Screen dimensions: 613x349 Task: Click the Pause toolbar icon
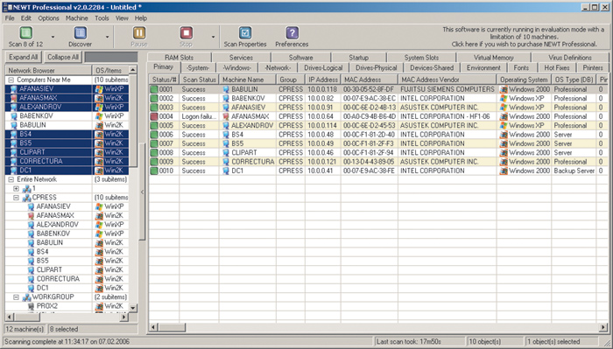coord(138,33)
